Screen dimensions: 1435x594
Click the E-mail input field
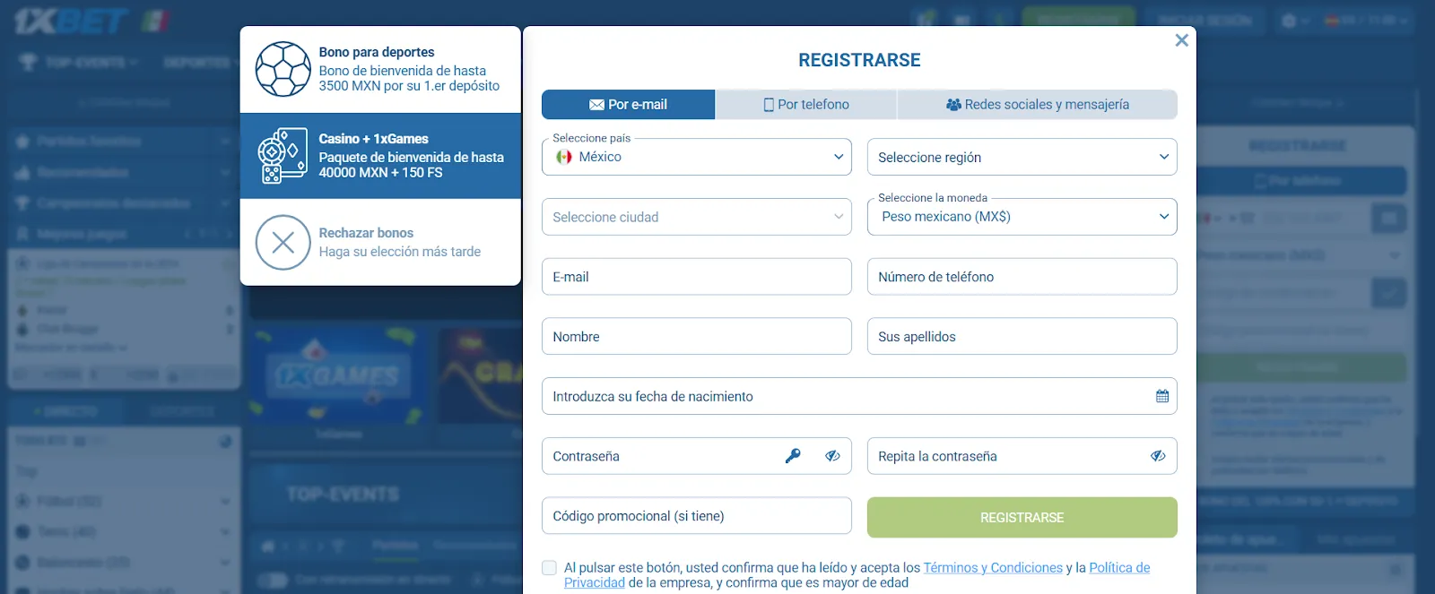697,277
